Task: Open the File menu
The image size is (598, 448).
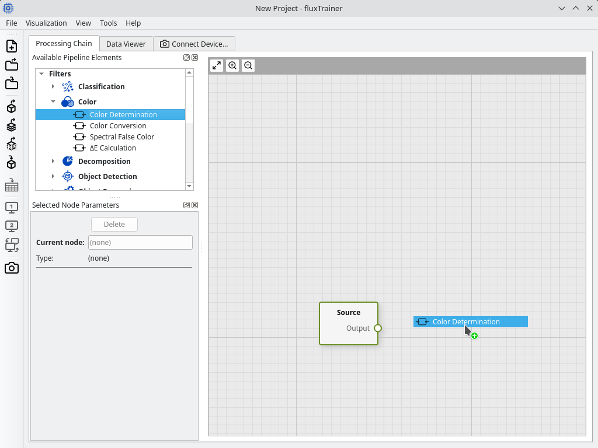Action: coord(12,23)
